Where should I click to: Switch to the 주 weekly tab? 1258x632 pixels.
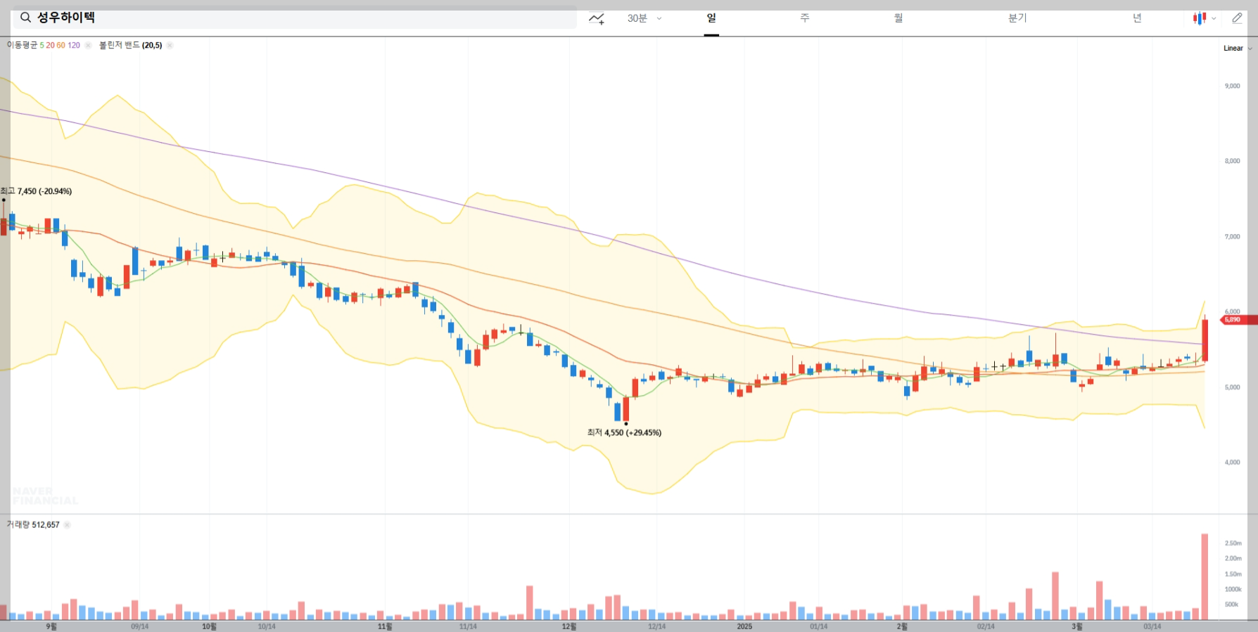pos(805,18)
